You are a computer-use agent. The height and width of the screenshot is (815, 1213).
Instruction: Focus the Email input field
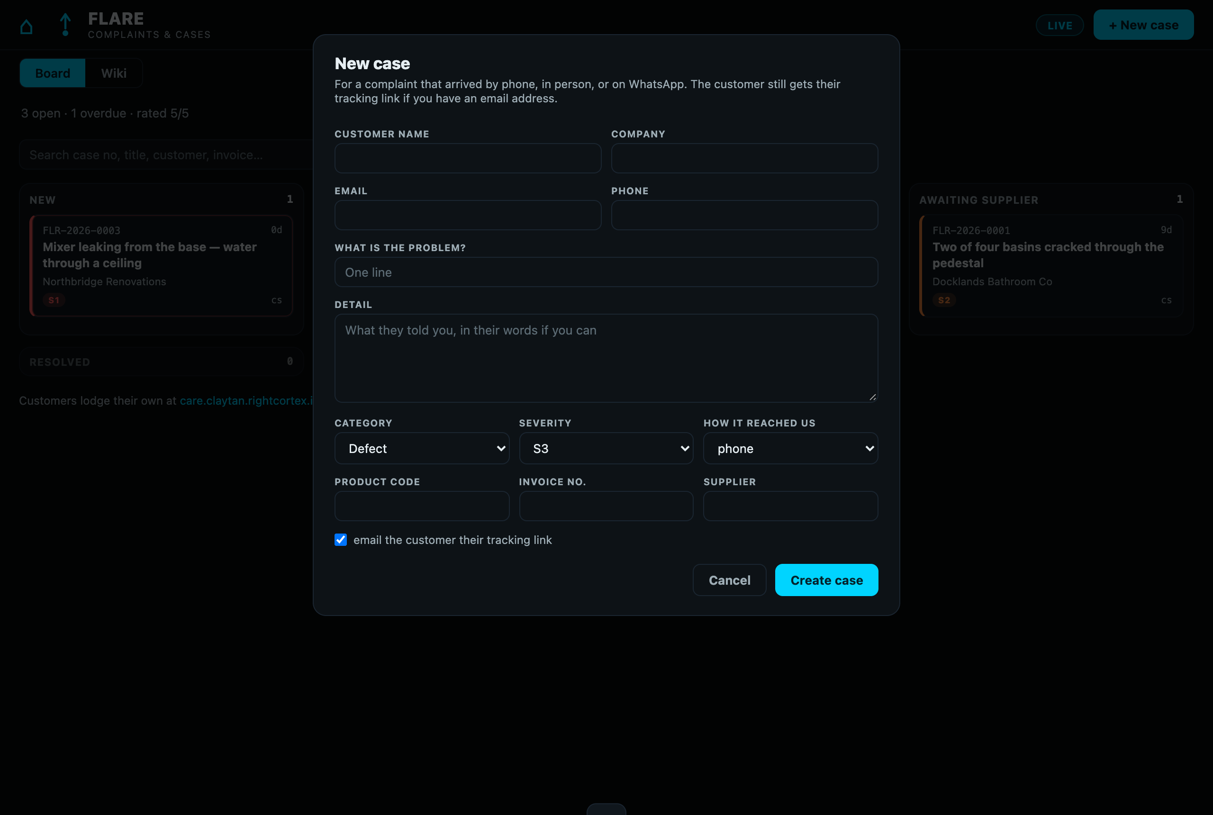468,215
